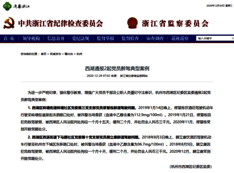
Task: Click the national emblem beside 浙江省监察委员会
Action: coord(132,23)
